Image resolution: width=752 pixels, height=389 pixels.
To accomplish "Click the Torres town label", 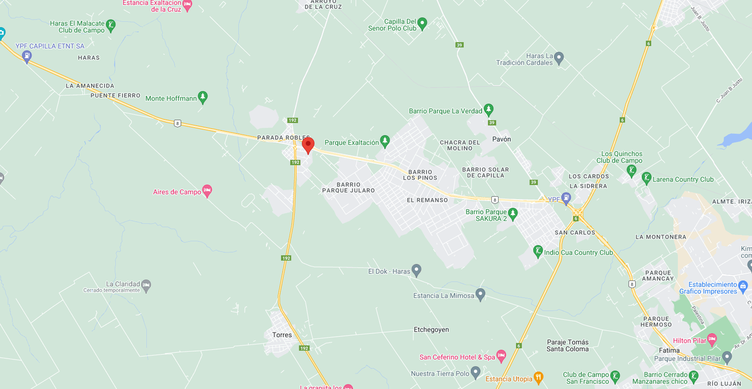I will point(282,335).
